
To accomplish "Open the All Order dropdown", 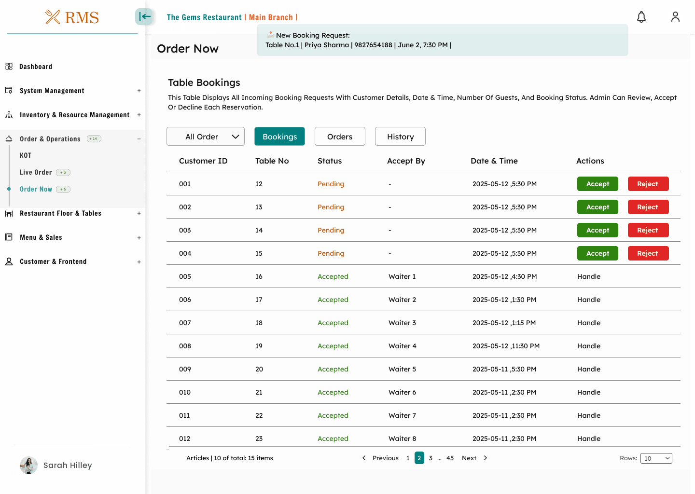I will [206, 137].
